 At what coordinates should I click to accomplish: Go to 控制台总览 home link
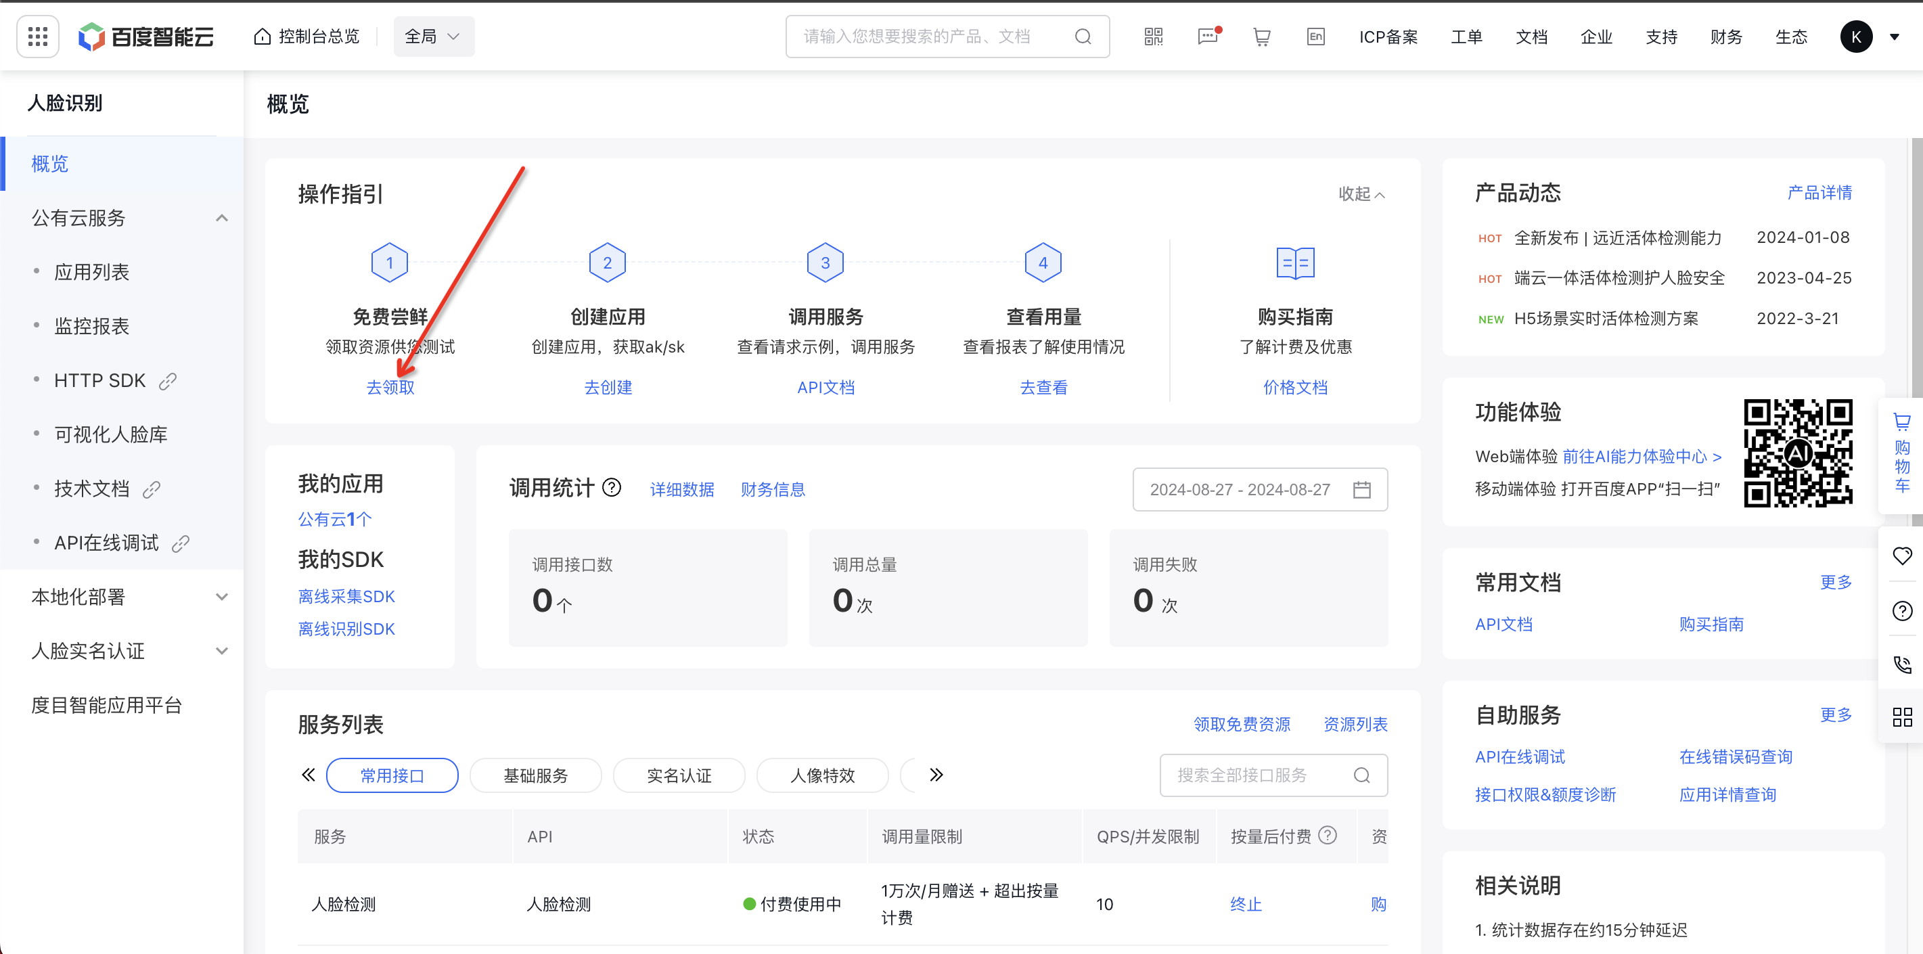[306, 37]
